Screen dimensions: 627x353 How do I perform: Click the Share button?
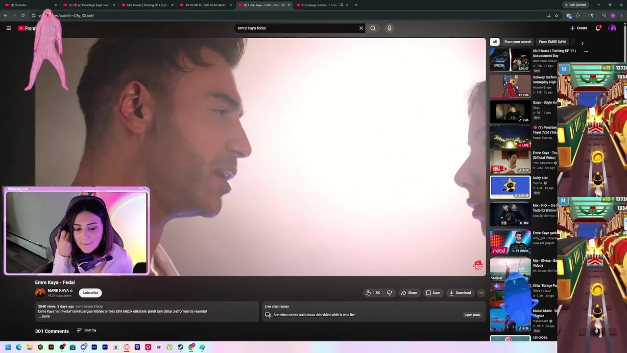coord(409,293)
